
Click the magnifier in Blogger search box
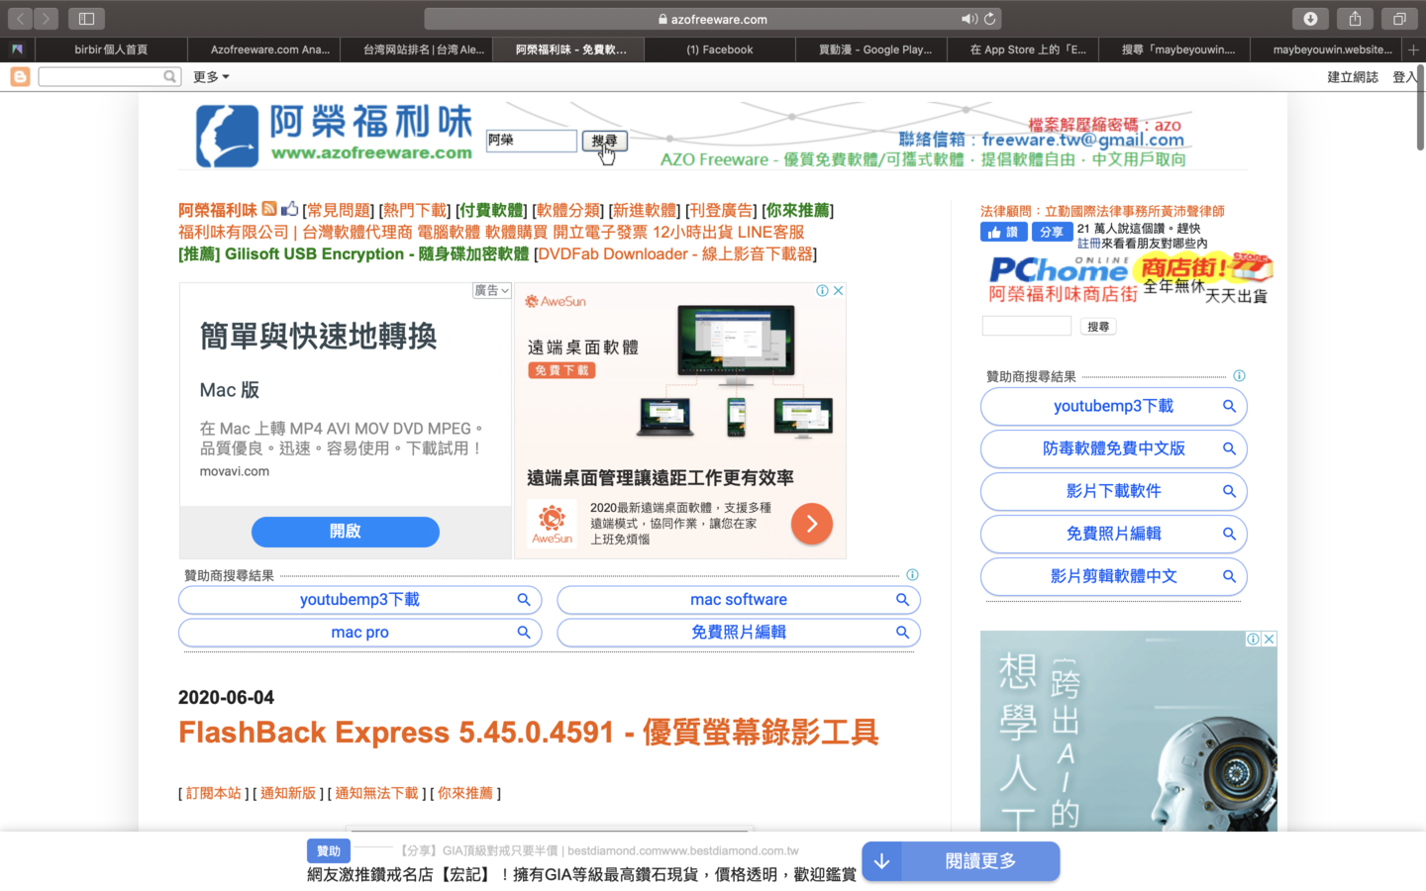click(170, 76)
